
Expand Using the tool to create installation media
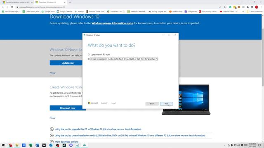pos(127,135)
